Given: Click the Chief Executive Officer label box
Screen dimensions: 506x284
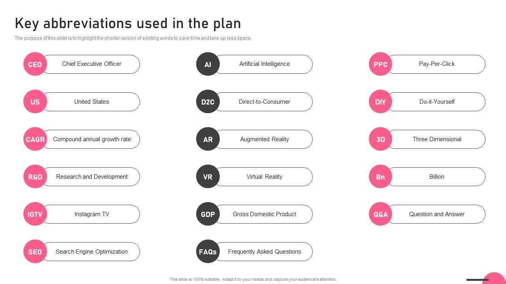Looking at the screenshot, I should click(x=92, y=64).
